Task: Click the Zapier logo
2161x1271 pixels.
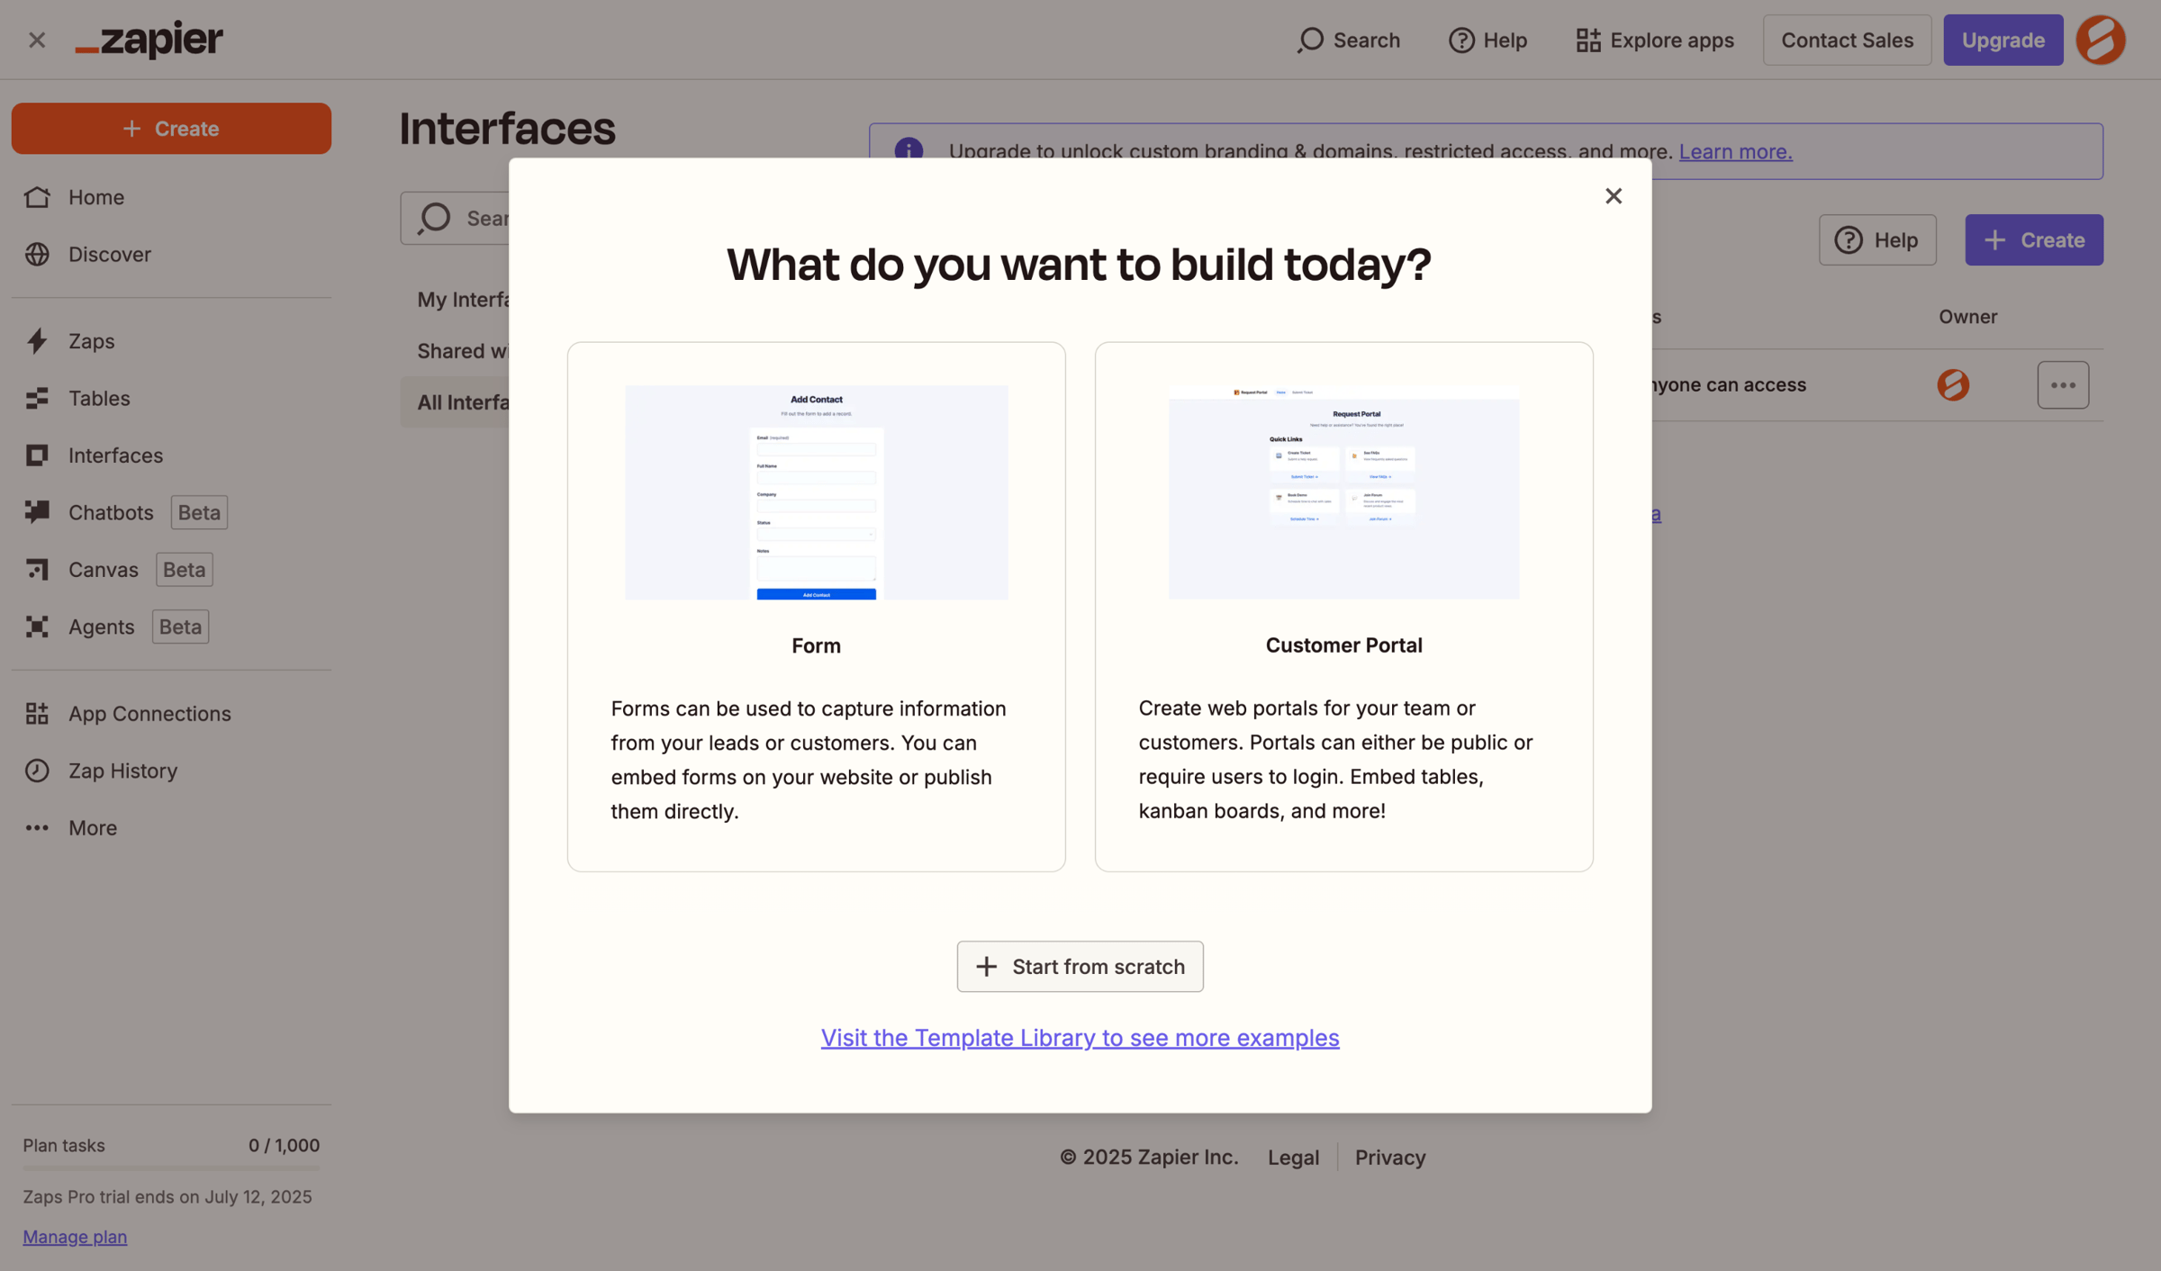Action: coord(149,39)
